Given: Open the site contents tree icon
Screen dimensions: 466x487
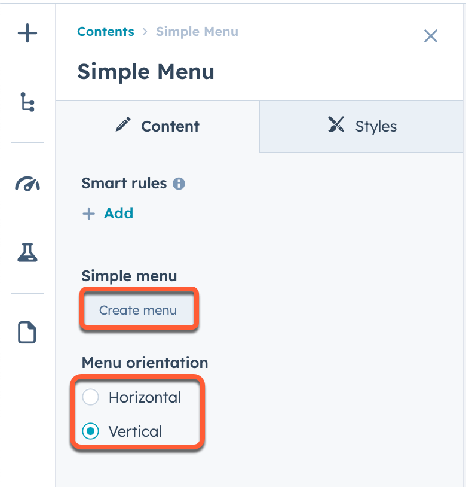Looking at the screenshot, I should [x=27, y=102].
